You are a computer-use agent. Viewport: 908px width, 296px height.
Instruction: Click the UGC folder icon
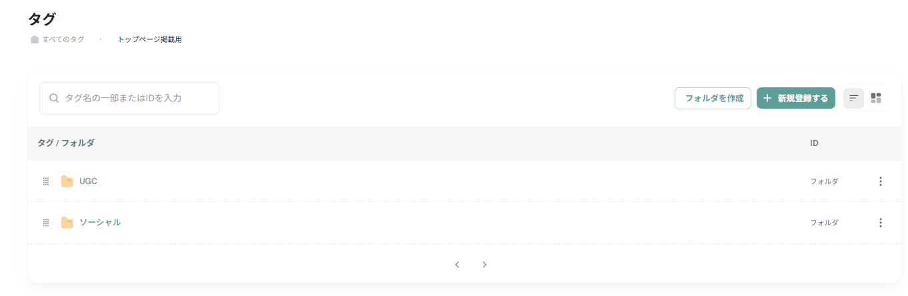[67, 181]
